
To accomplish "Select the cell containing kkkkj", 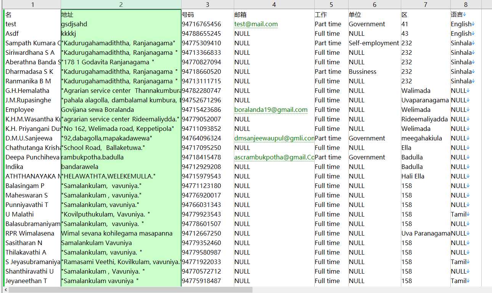I will pyautogui.click(x=121, y=33).
